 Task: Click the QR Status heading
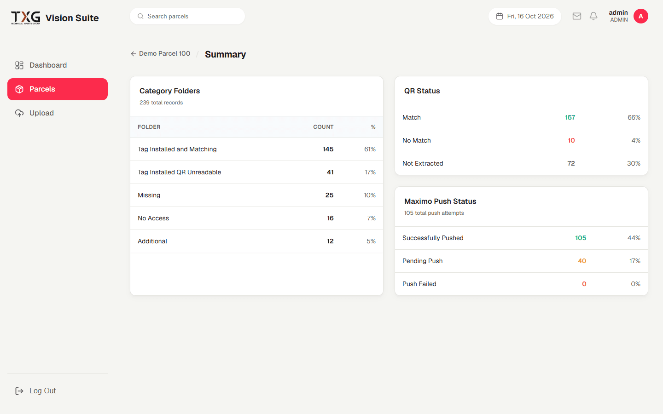422,91
